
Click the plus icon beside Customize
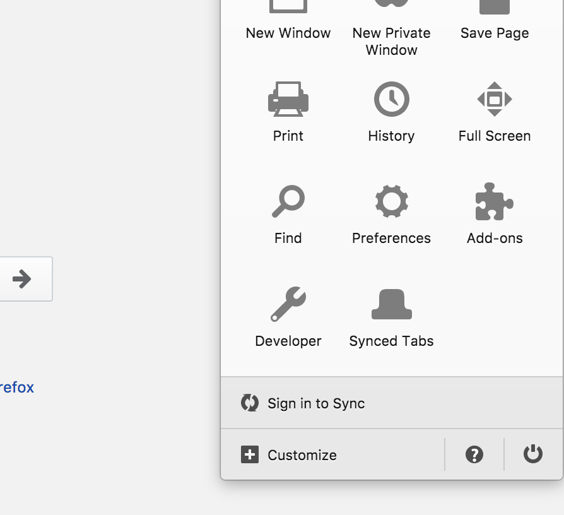click(x=250, y=454)
